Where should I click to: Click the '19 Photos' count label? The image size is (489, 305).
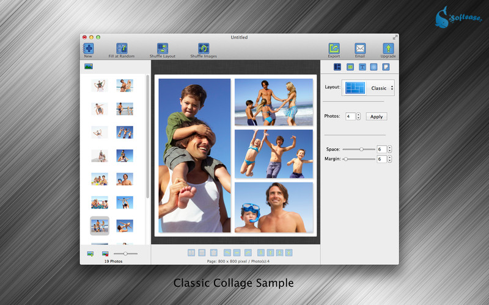click(x=113, y=262)
